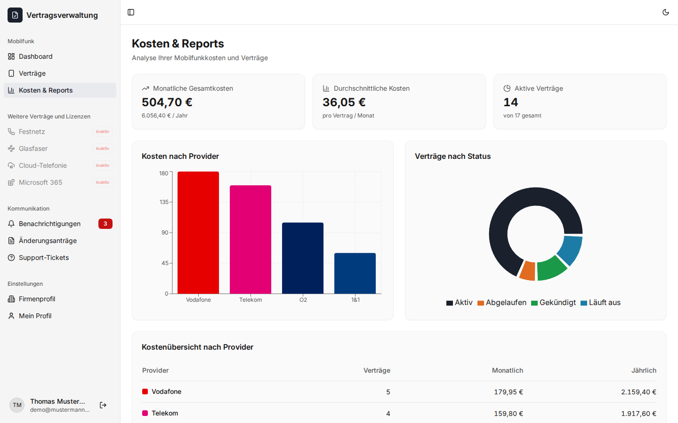Image resolution: width=678 pixels, height=423 pixels.
Task: Log out using the arrow icon
Action: 103,405
